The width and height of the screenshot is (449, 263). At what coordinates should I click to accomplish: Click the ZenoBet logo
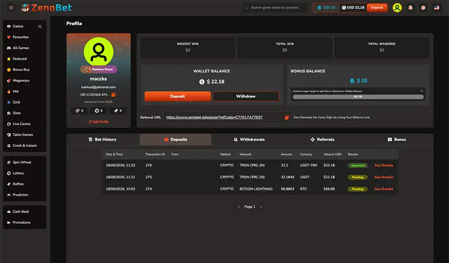coord(47,8)
